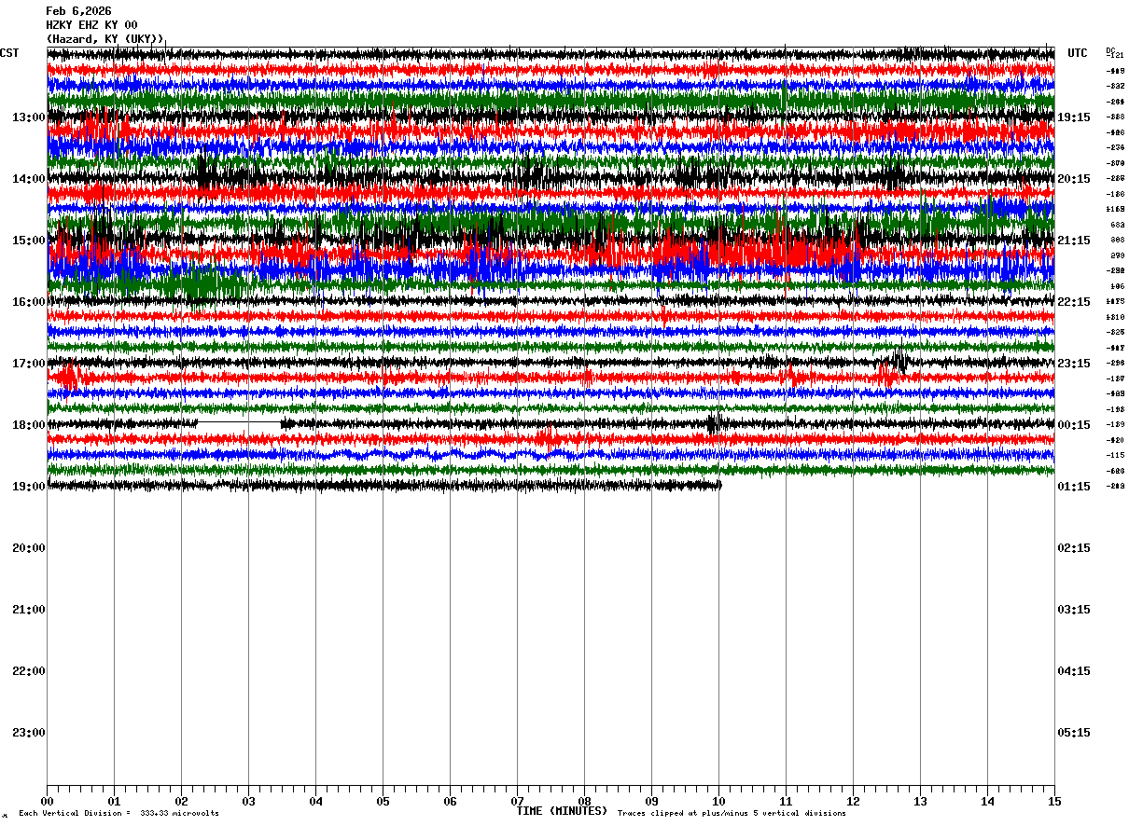Click the 333.33 microvolts vertical division note
Viewport: 1129px width, 826px height.
click(118, 814)
